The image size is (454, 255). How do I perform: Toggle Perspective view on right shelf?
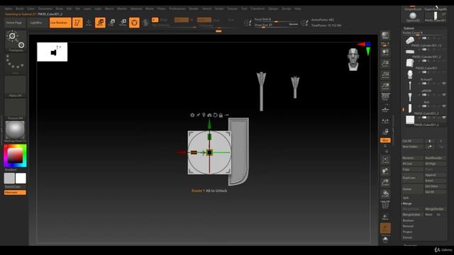[385, 97]
